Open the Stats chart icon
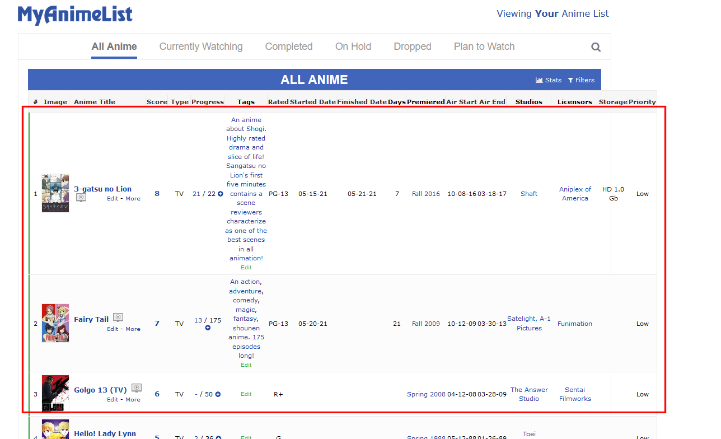Viewport: 721px width, 439px height. pos(539,80)
